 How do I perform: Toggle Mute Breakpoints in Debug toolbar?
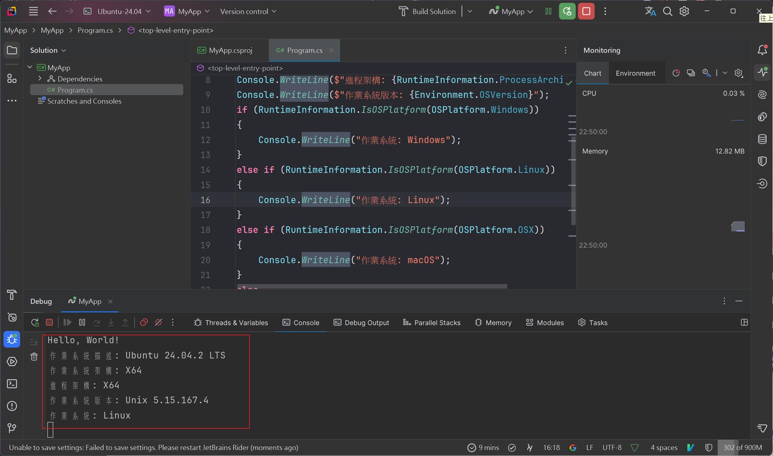click(x=159, y=322)
